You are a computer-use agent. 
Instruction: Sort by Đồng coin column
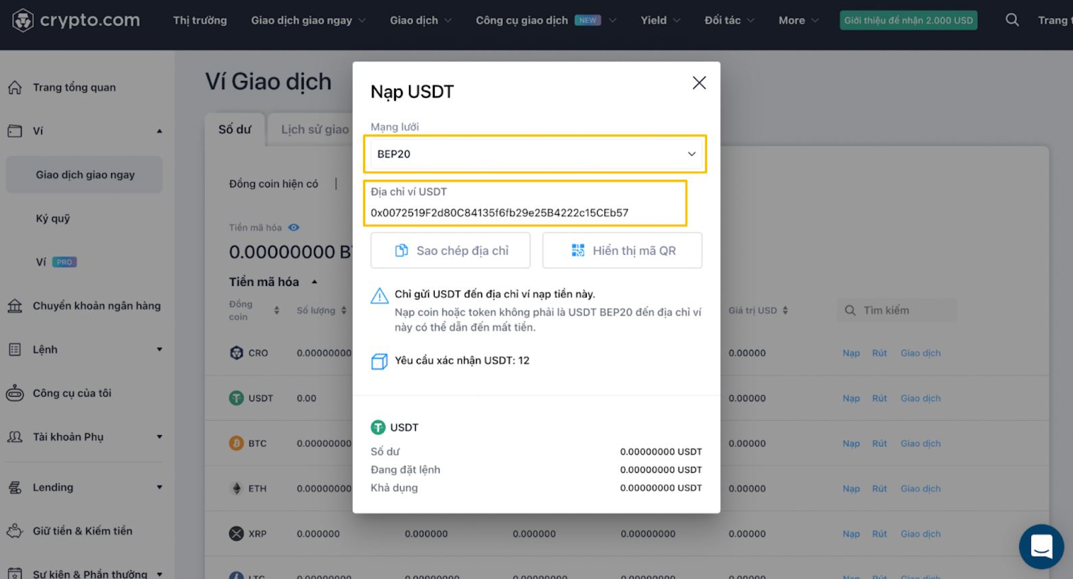[x=277, y=311]
